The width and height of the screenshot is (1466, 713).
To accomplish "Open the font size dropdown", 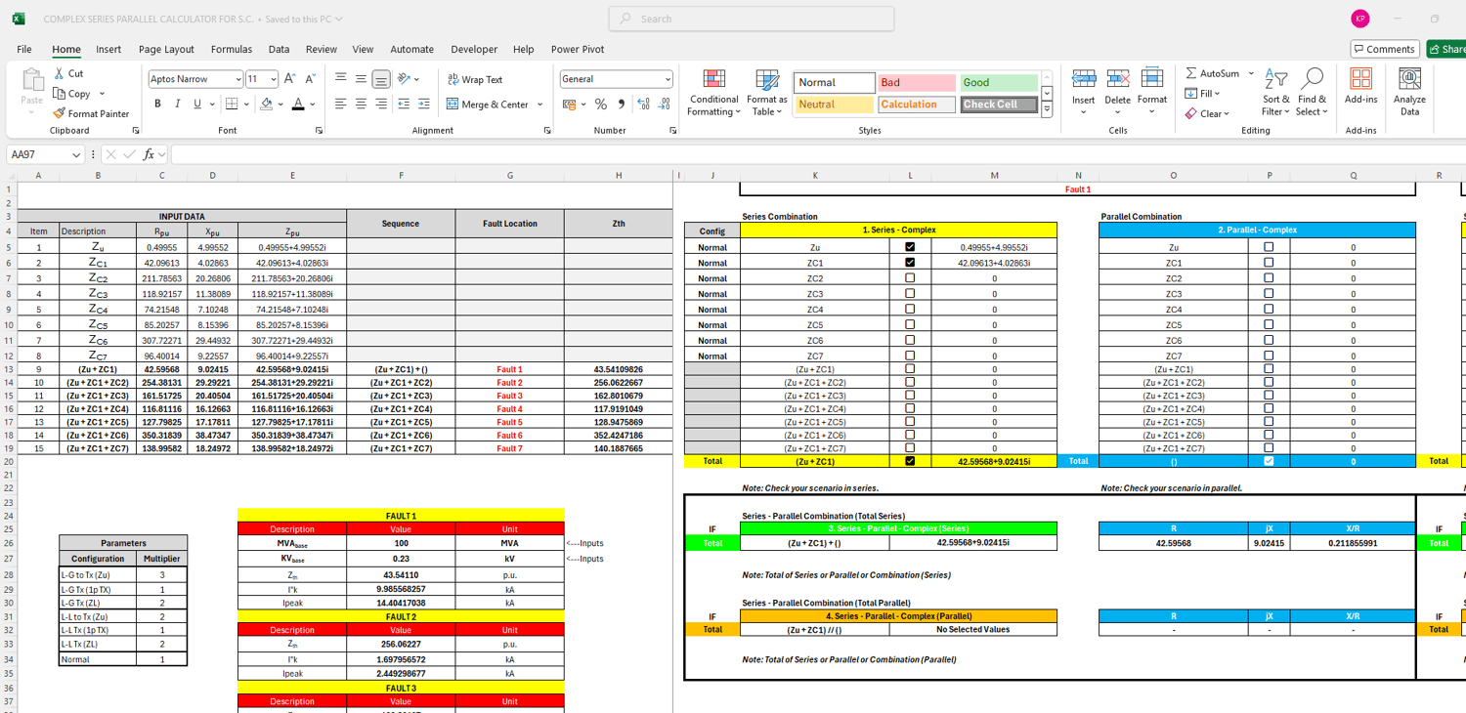I will point(274,79).
